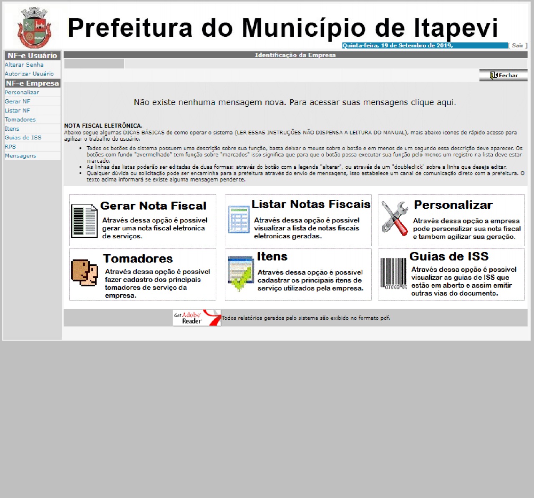Viewport: 534px width, 498px height.
Task: Click the NOTA FISCAL ELETRÔNICA heading
Action: [103, 126]
